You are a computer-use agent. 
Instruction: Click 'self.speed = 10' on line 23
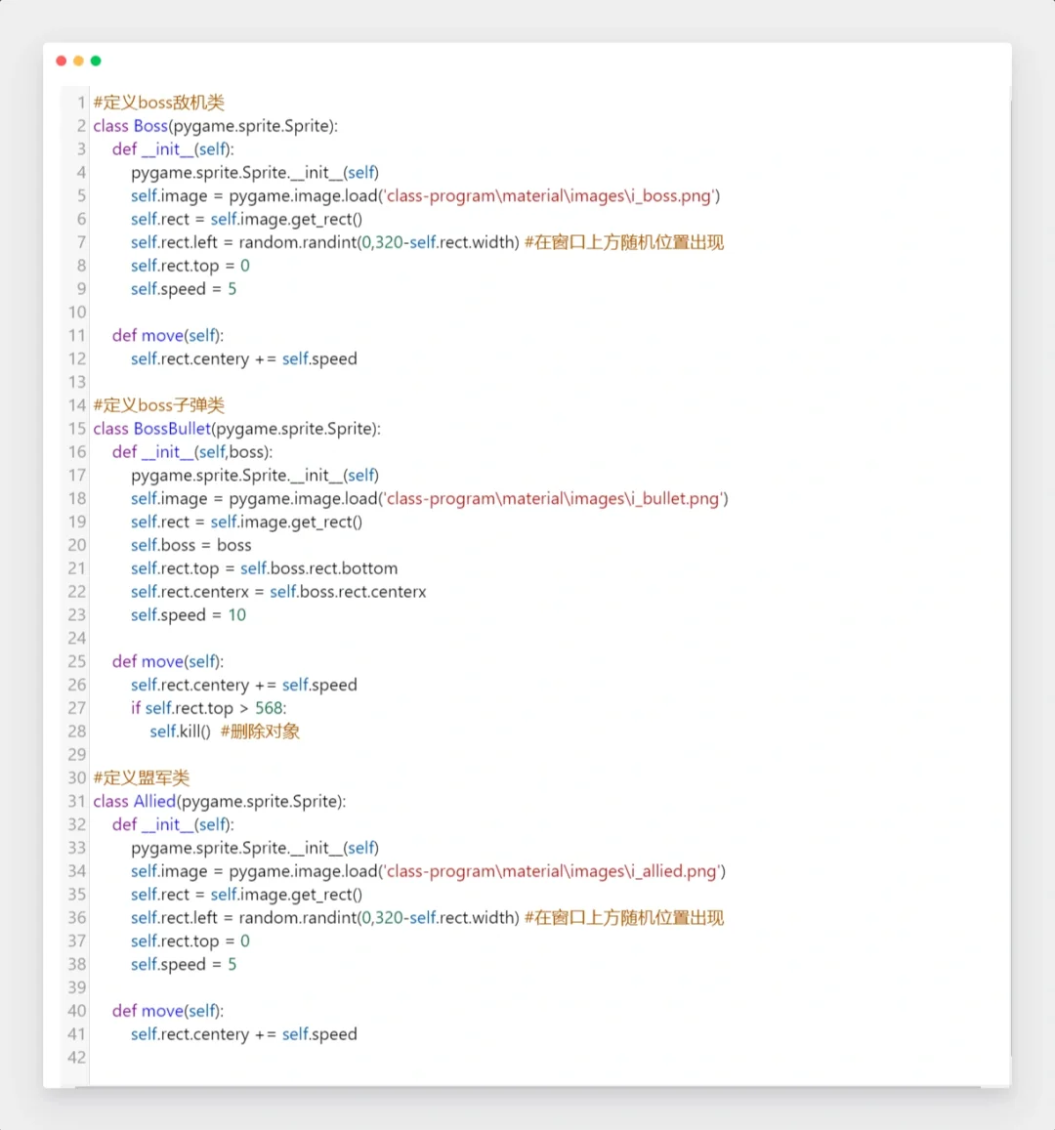pyautogui.click(x=189, y=615)
